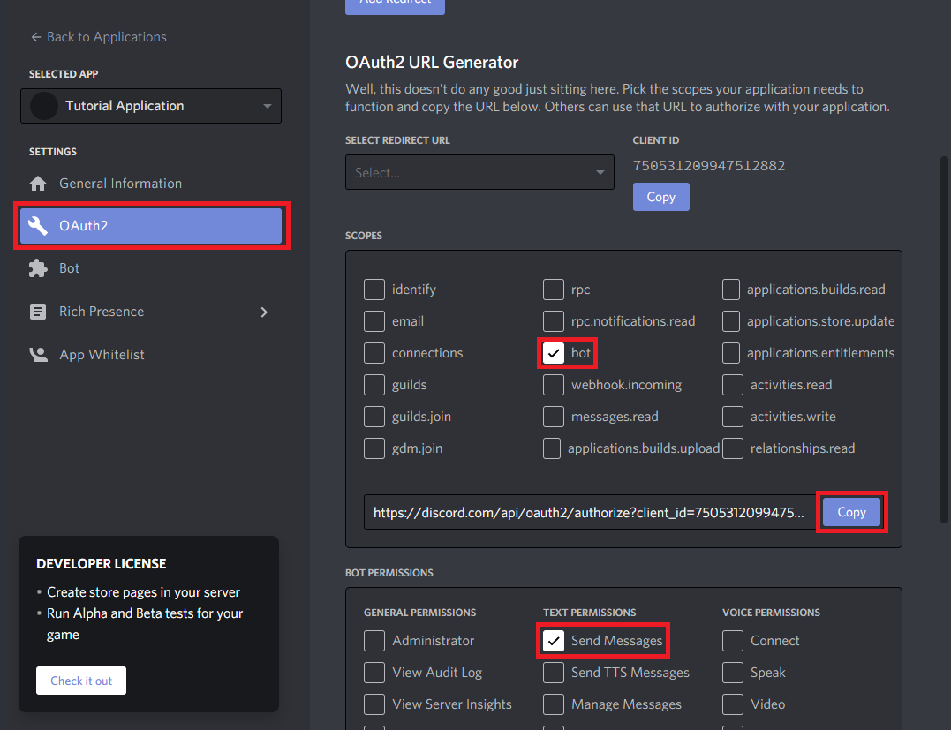Viewport: 951px width, 730px height.
Task: Enable the activities.read scope checkbox
Action: 733,384
